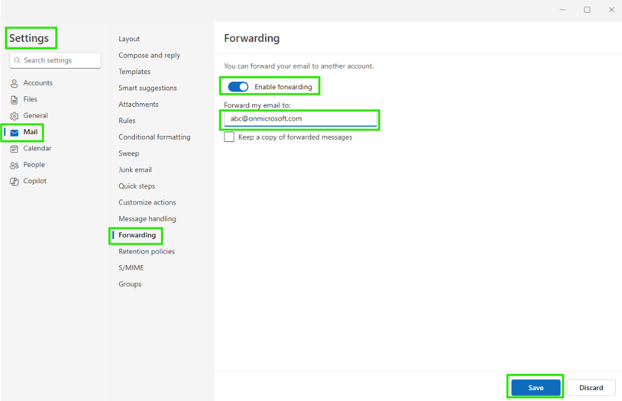Open Sweep settings

coord(129,153)
